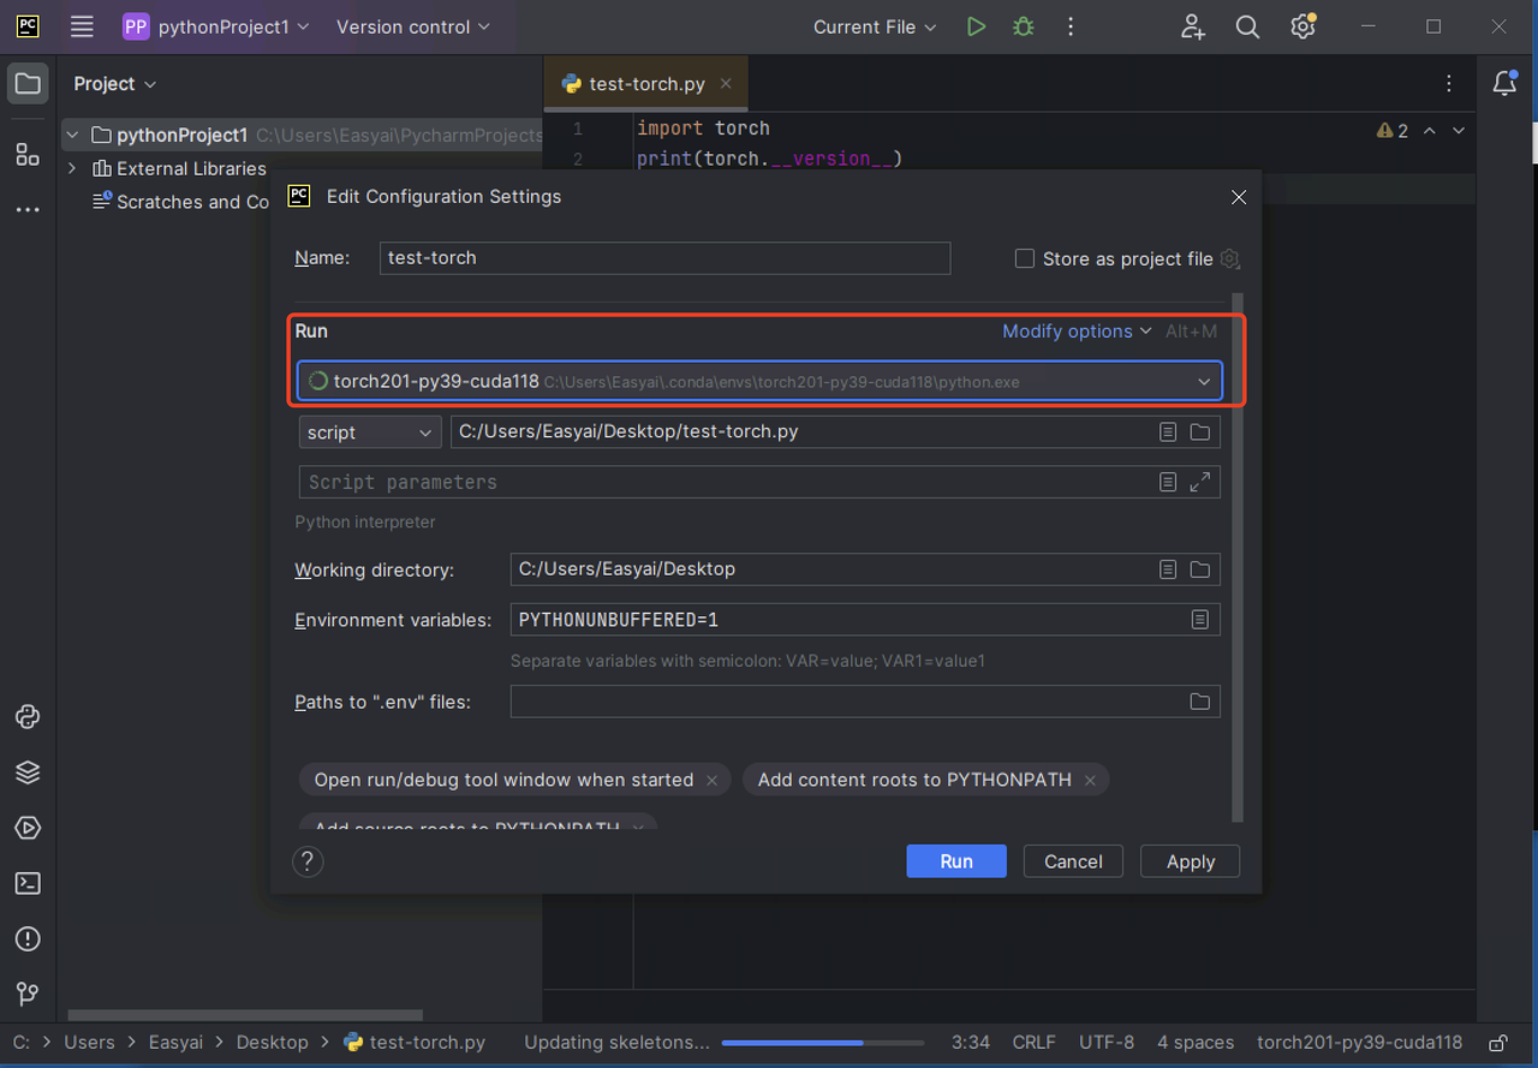
Task: Browse for .env files folder icon
Action: coord(1199,702)
